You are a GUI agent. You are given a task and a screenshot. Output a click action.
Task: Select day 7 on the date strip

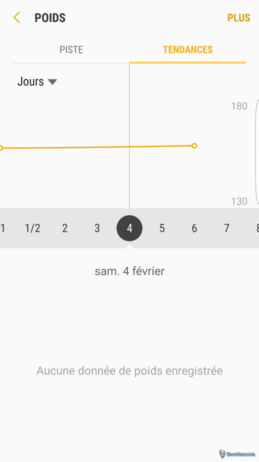coord(227,228)
